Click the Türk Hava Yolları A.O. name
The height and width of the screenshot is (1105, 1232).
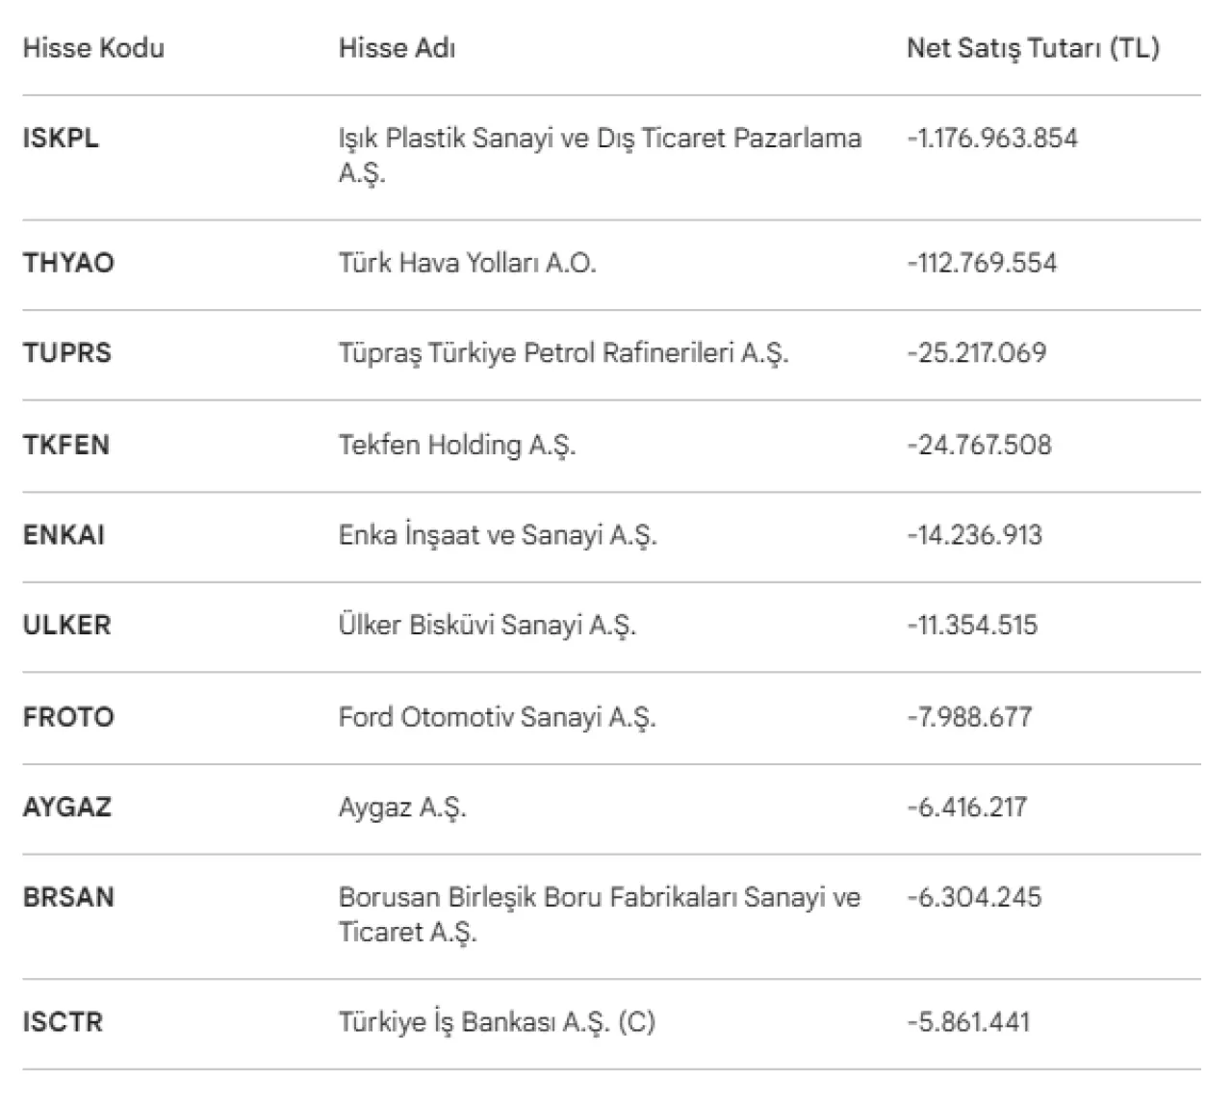(x=467, y=263)
